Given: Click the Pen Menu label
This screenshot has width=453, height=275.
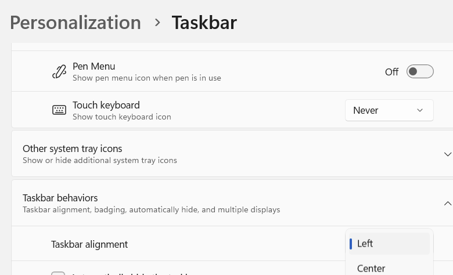Looking at the screenshot, I should tap(94, 66).
